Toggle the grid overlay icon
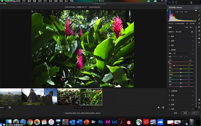Screen dimensions: 201x126 click(199, 107)
